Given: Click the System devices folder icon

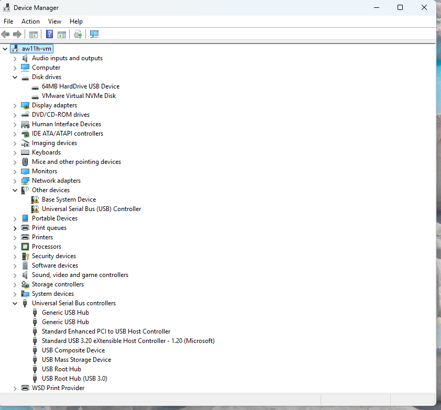Looking at the screenshot, I should click(25, 294).
